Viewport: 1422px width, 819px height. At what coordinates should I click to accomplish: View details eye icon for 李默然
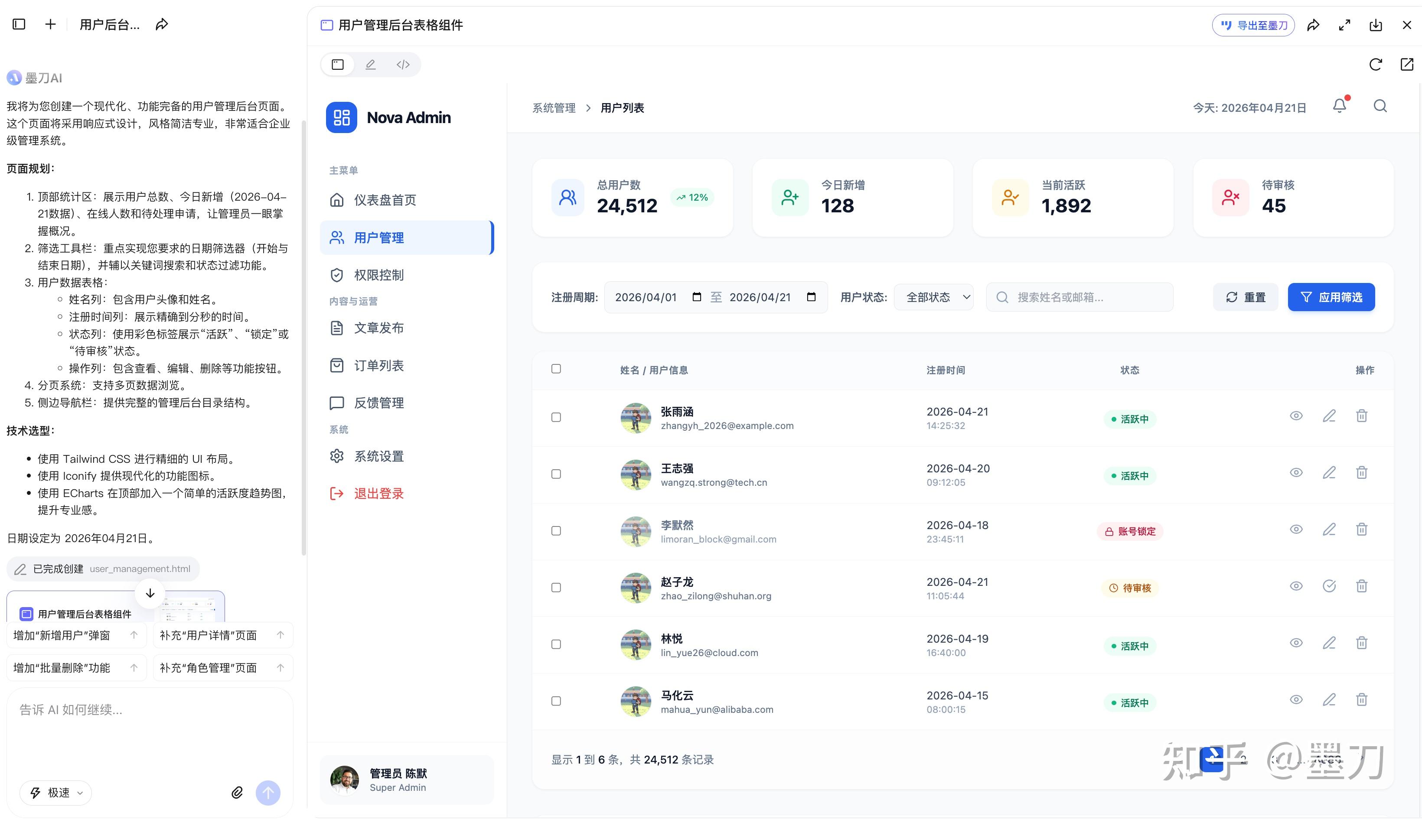tap(1296, 530)
